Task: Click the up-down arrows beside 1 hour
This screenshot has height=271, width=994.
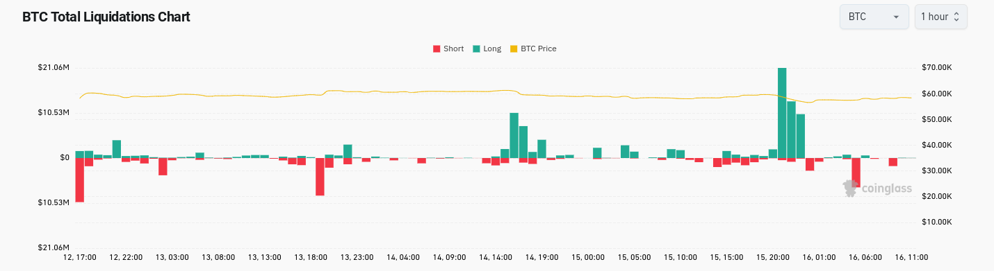Action: 956,17
